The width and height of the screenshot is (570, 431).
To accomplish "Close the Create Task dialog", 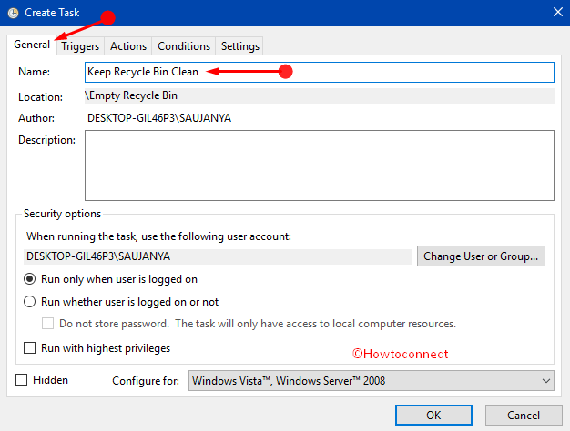I will [x=557, y=13].
